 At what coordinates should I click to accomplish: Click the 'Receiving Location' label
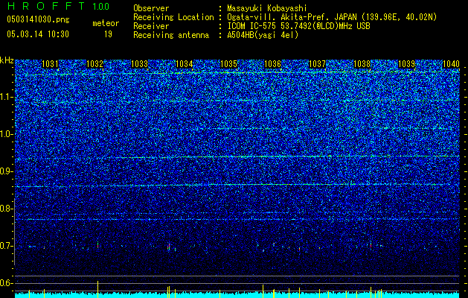point(173,17)
